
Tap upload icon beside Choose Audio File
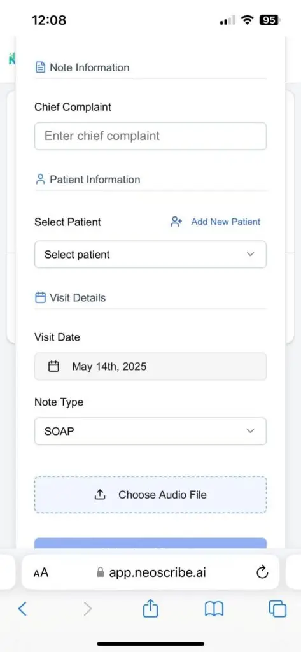point(100,494)
